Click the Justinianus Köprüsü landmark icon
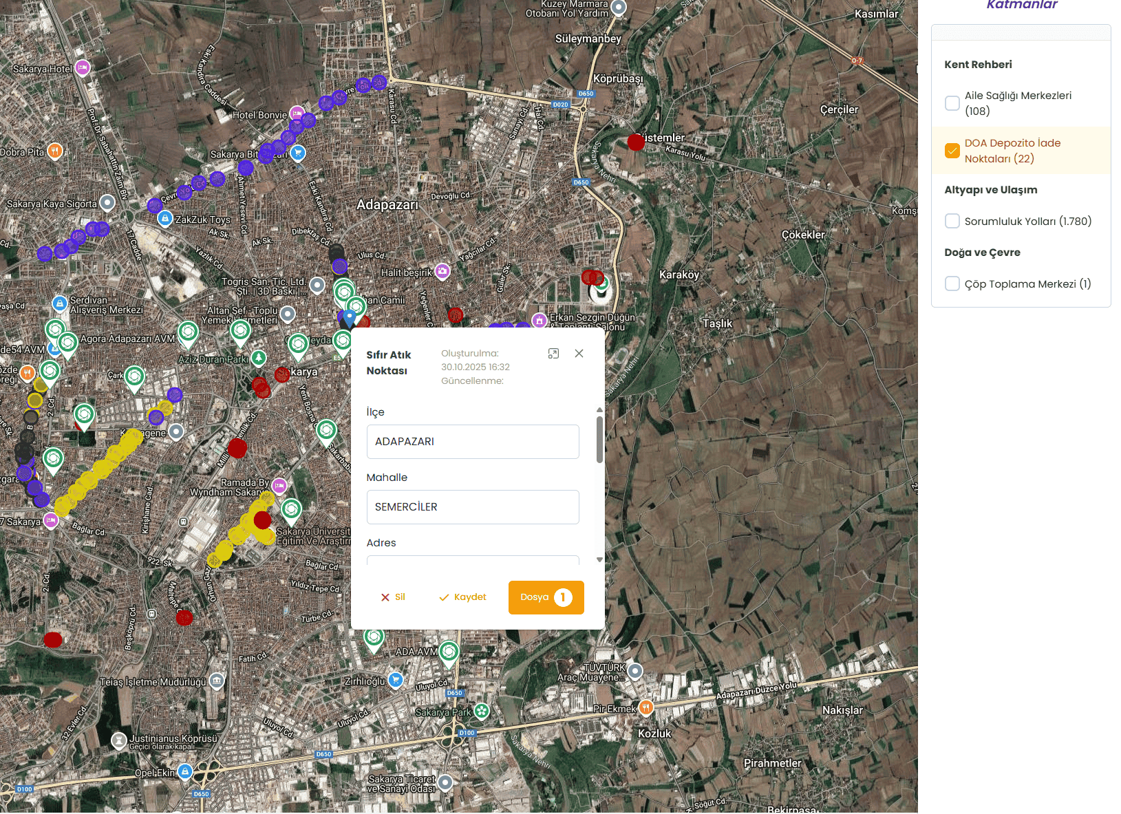The image size is (1121, 814). click(x=119, y=740)
